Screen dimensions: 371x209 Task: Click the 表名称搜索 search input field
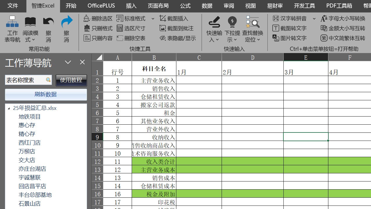(x=25, y=80)
